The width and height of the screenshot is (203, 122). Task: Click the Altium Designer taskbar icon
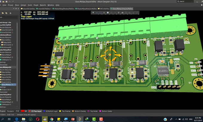[80, 119]
